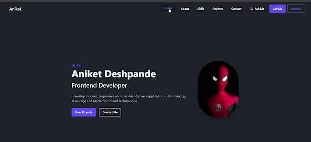Open the Resume outlined button
Screen dimensions: 311x142
point(295,9)
